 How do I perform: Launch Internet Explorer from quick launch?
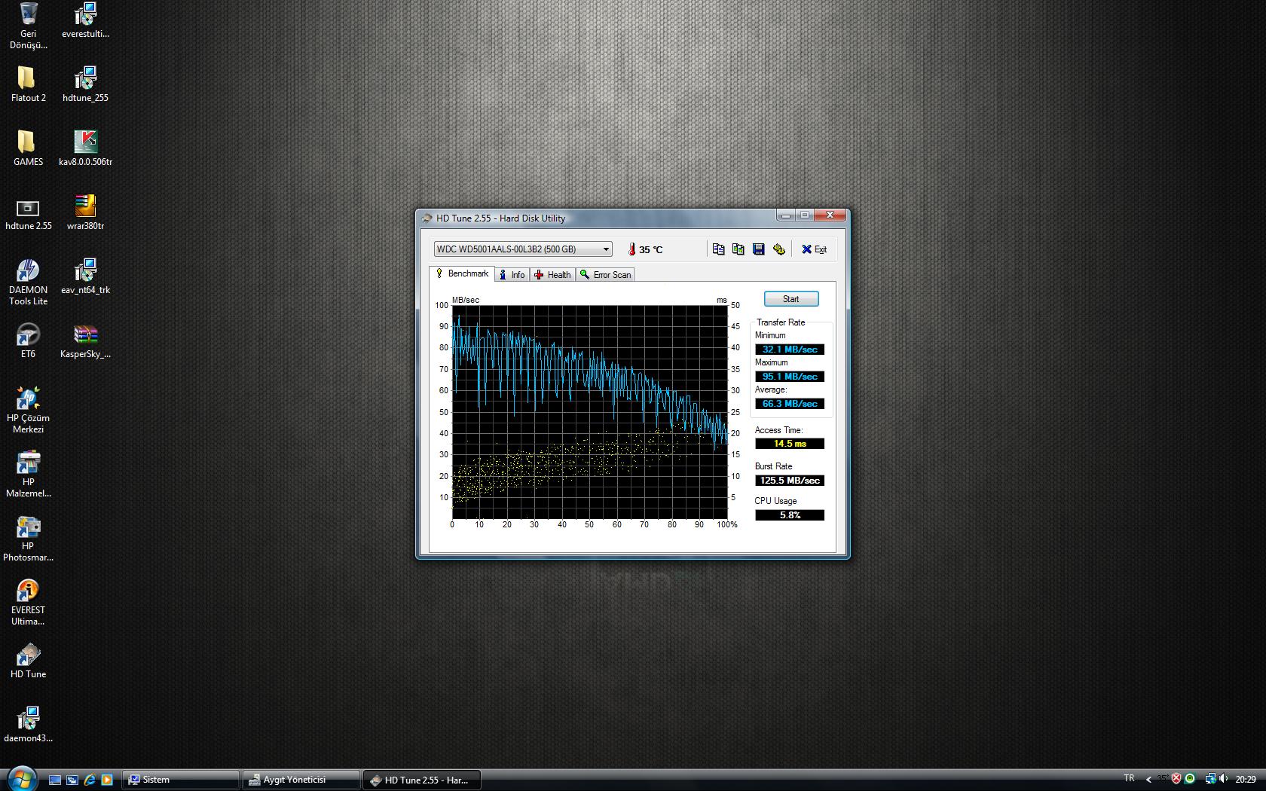coord(90,780)
